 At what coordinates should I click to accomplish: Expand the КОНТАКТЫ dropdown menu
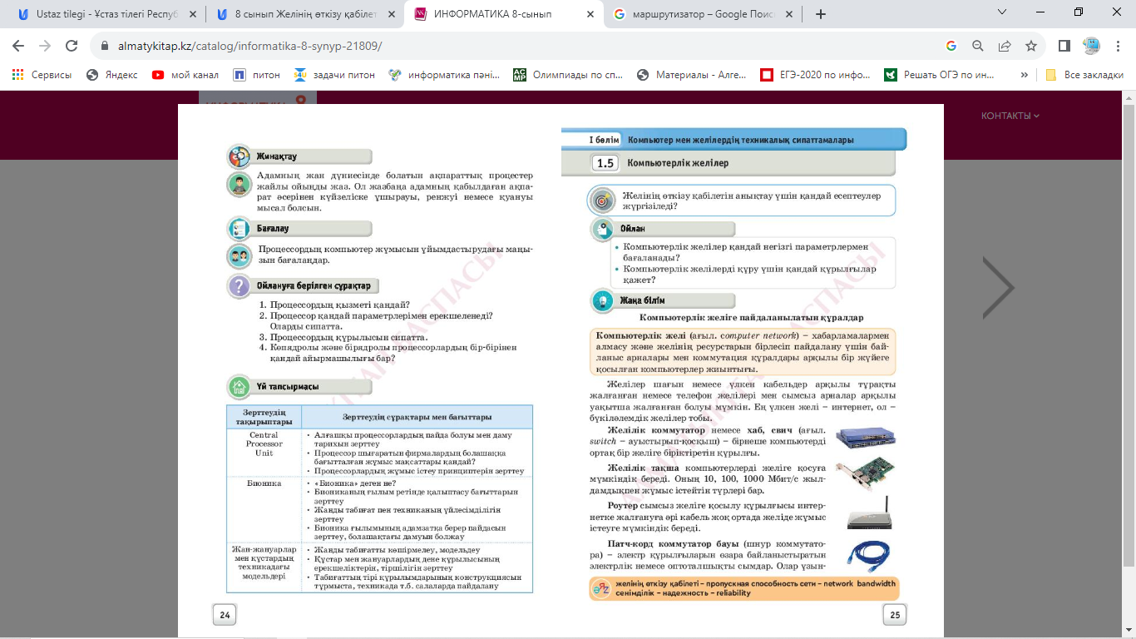pos(1010,116)
